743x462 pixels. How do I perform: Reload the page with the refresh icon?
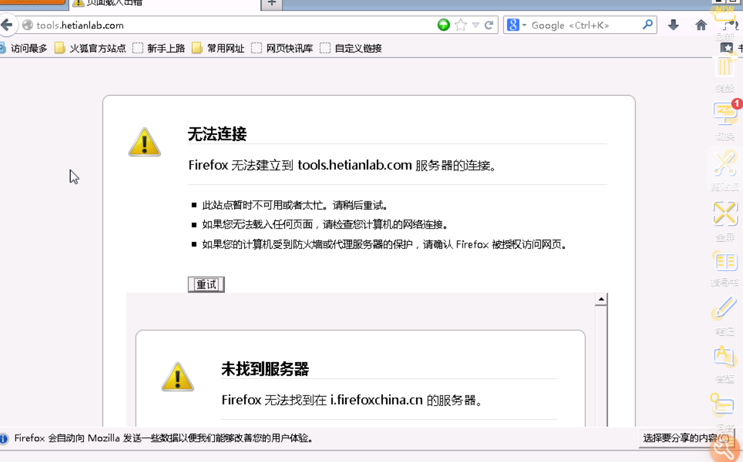click(489, 25)
